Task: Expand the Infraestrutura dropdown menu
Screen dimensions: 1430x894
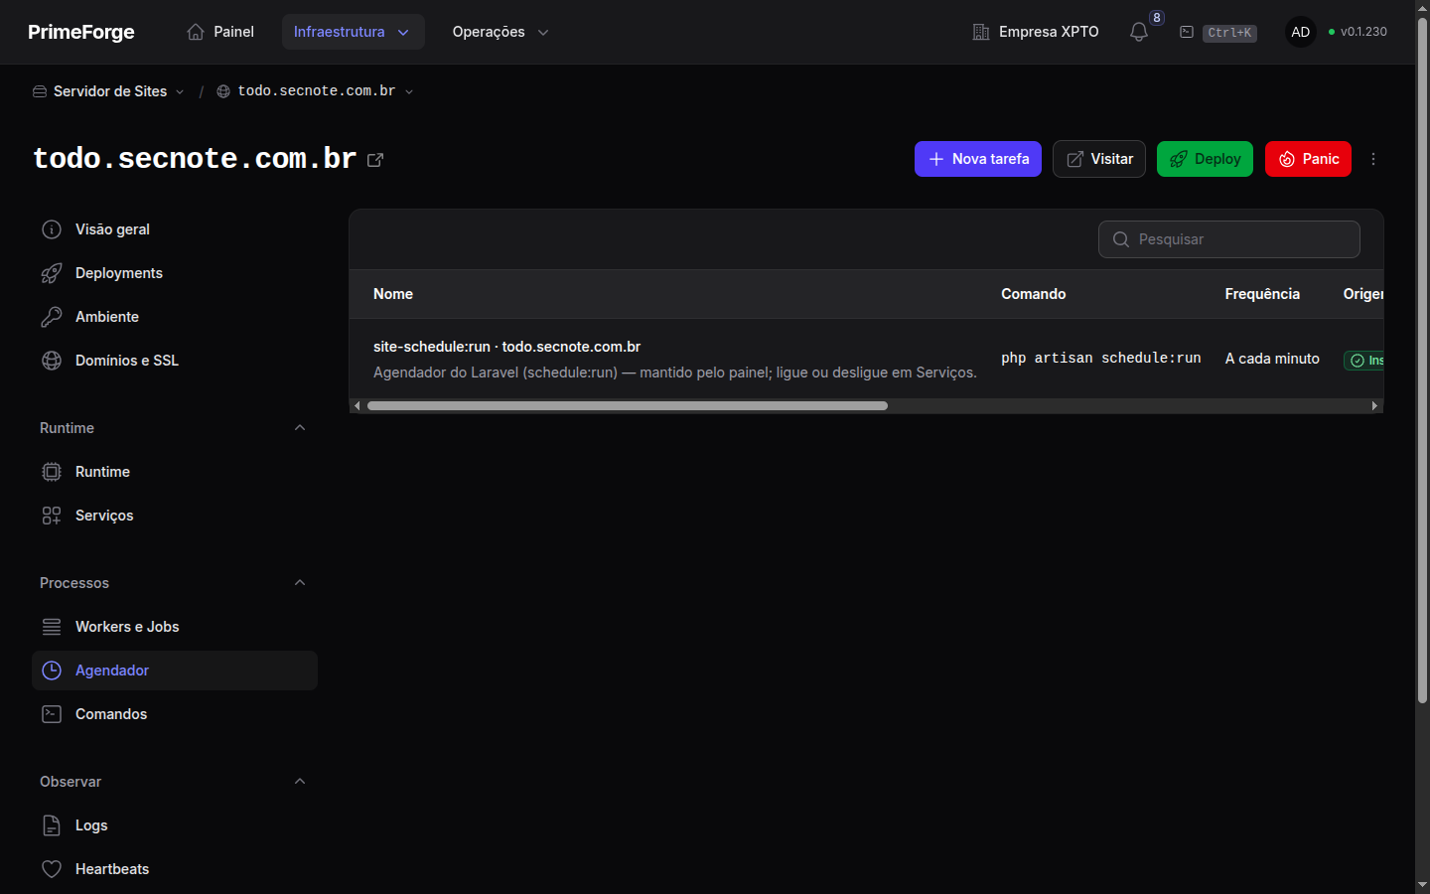Action: tap(354, 32)
